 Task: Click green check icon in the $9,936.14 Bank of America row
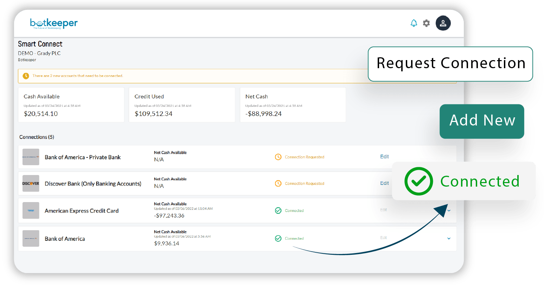[x=278, y=238]
